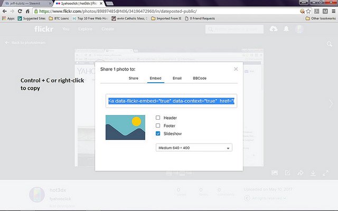The image size is (338, 211).
Task: Go to browser Home page
Action: pyautogui.click(x=27, y=11)
